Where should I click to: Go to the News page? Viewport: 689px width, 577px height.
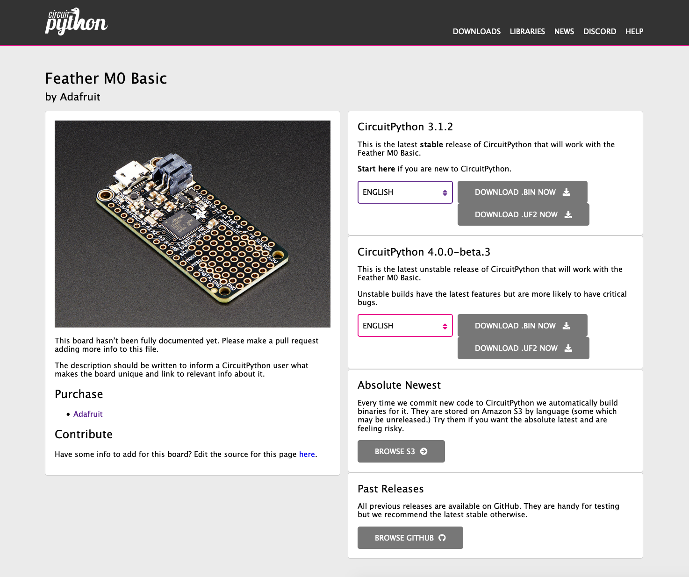(x=564, y=31)
